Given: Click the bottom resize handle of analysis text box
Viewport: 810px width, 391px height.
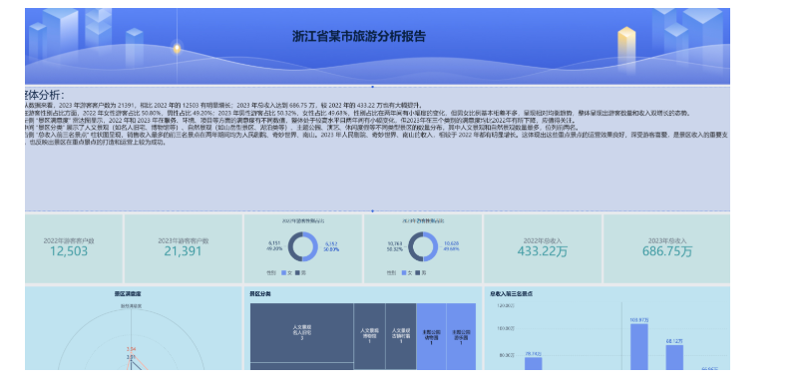Looking at the screenshot, I should 372,210.
